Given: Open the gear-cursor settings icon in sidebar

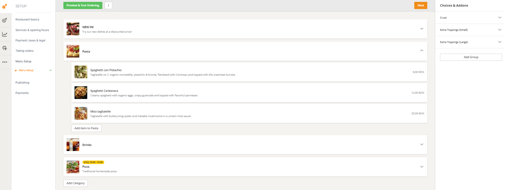Looking at the screenshot, I should point(5,48).
